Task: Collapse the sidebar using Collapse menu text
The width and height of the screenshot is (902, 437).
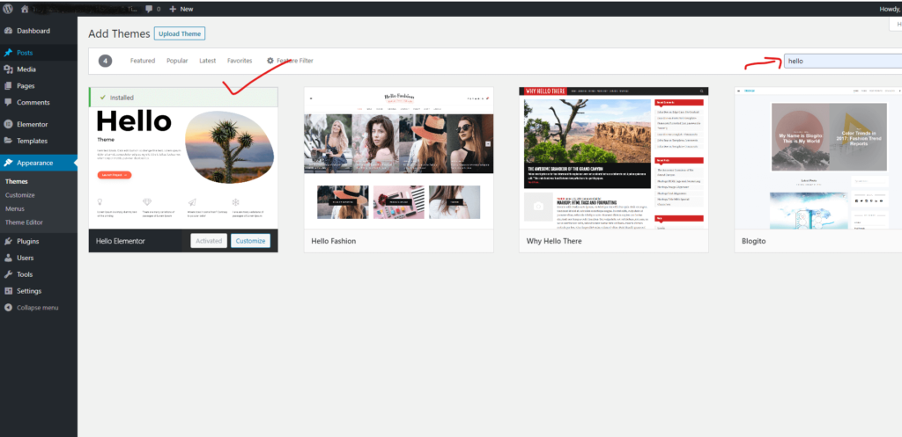Action: coord(37,308)
